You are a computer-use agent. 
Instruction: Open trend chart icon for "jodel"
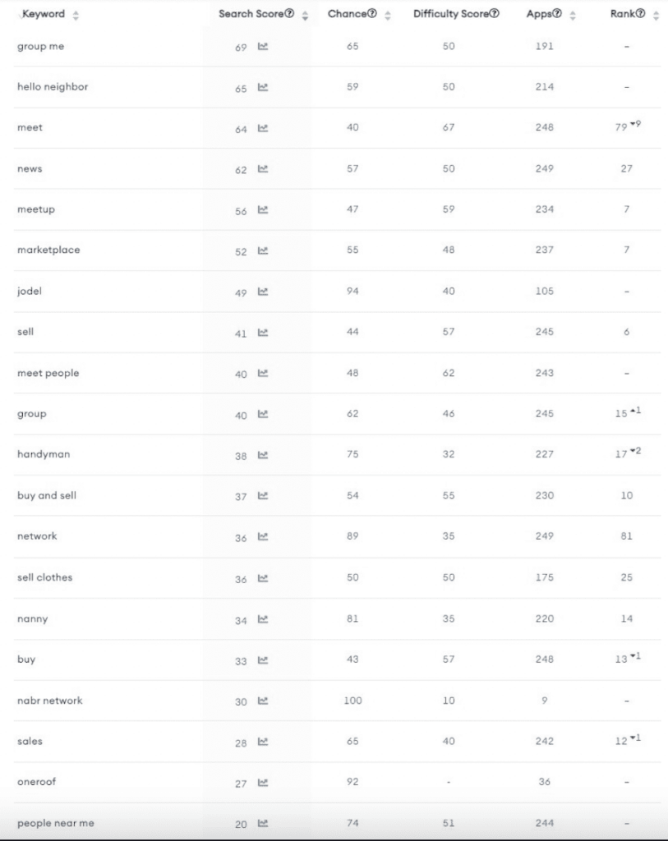(x=263, y=292)
